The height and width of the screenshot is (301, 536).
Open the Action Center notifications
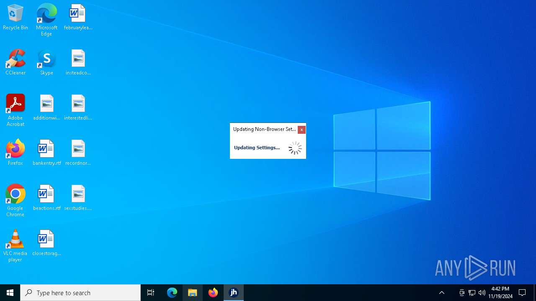(x=522, y=293)
